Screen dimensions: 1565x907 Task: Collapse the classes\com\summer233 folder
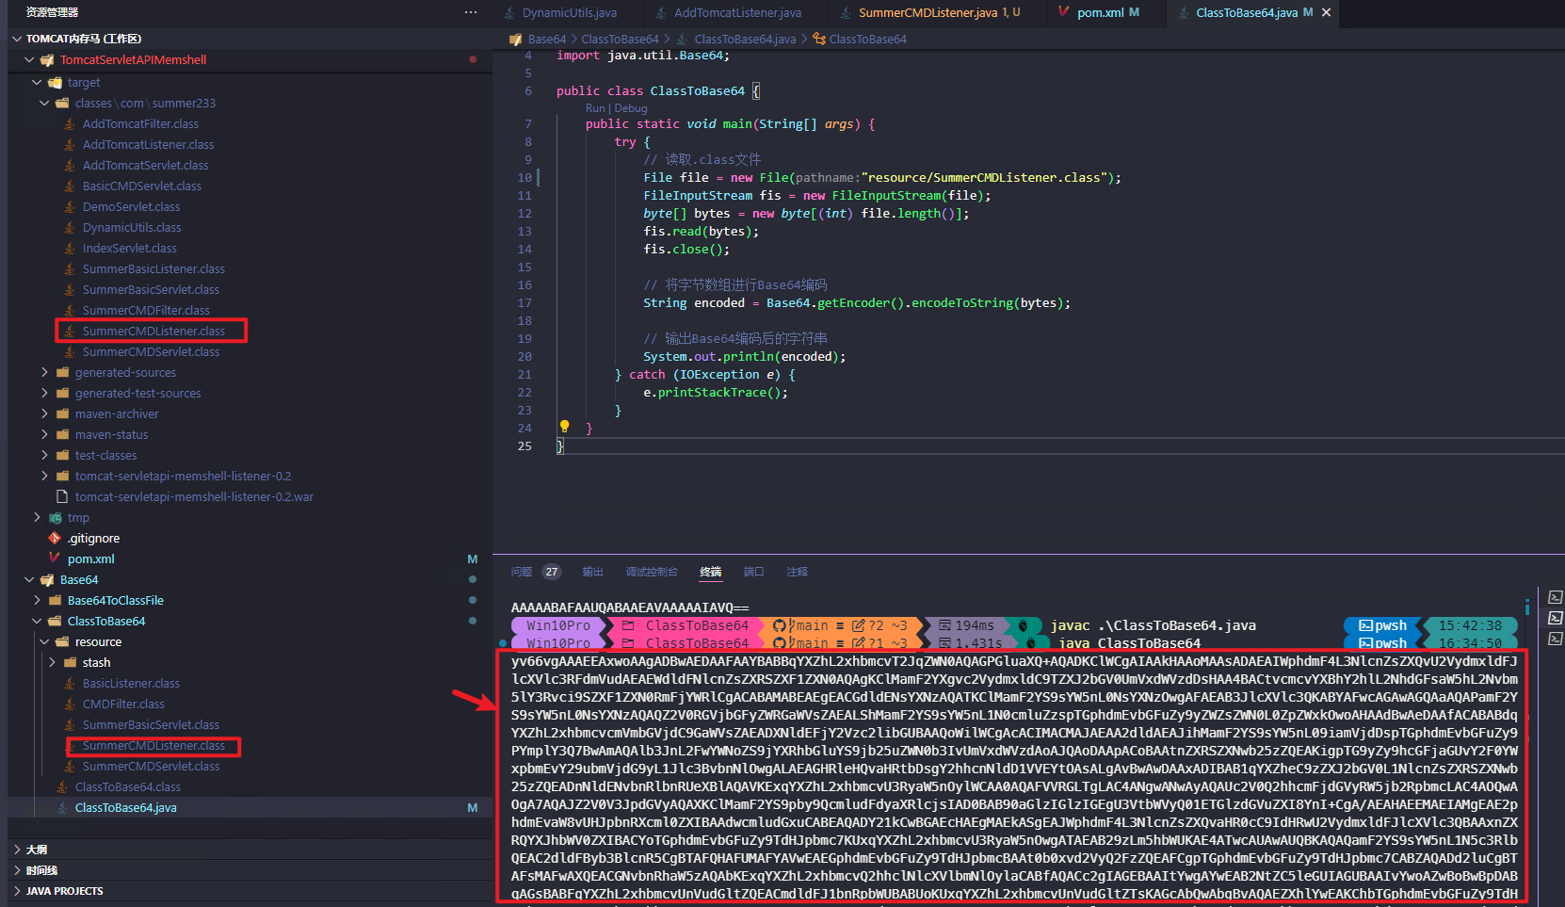pos(44,103)
